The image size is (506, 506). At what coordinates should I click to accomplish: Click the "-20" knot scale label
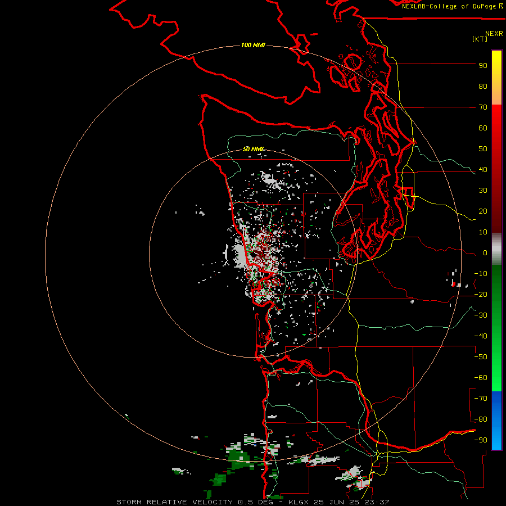pyautogui.click(x=481, y=295)
